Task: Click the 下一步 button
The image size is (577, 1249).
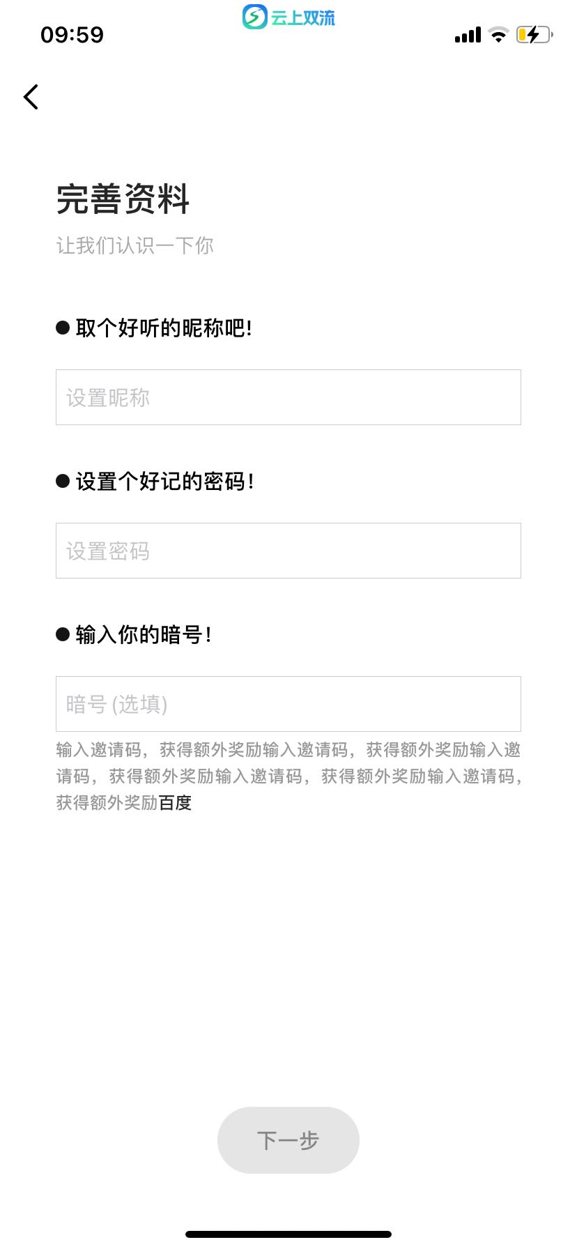Action: point(288,1140)
